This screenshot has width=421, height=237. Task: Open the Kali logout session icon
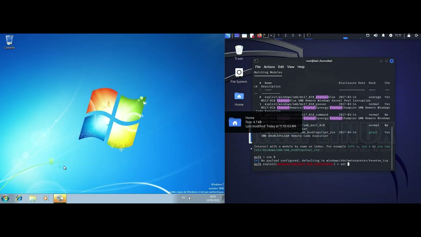pyautogui.click(x=416, y=36)
